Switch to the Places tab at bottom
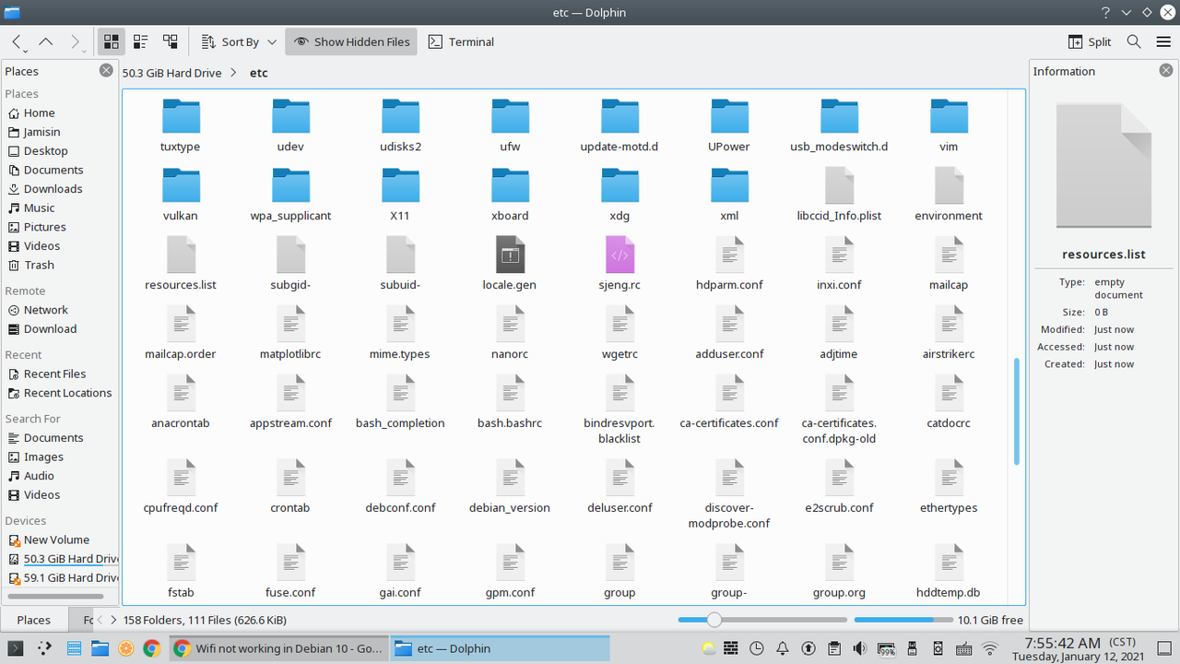1180x664 pixels. 34,620
